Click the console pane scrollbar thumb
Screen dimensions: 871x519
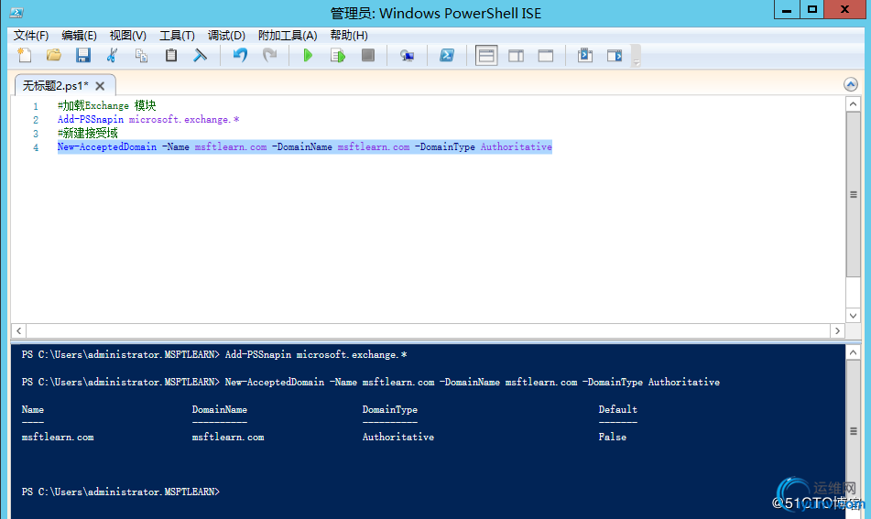click(x=854, y=431)
